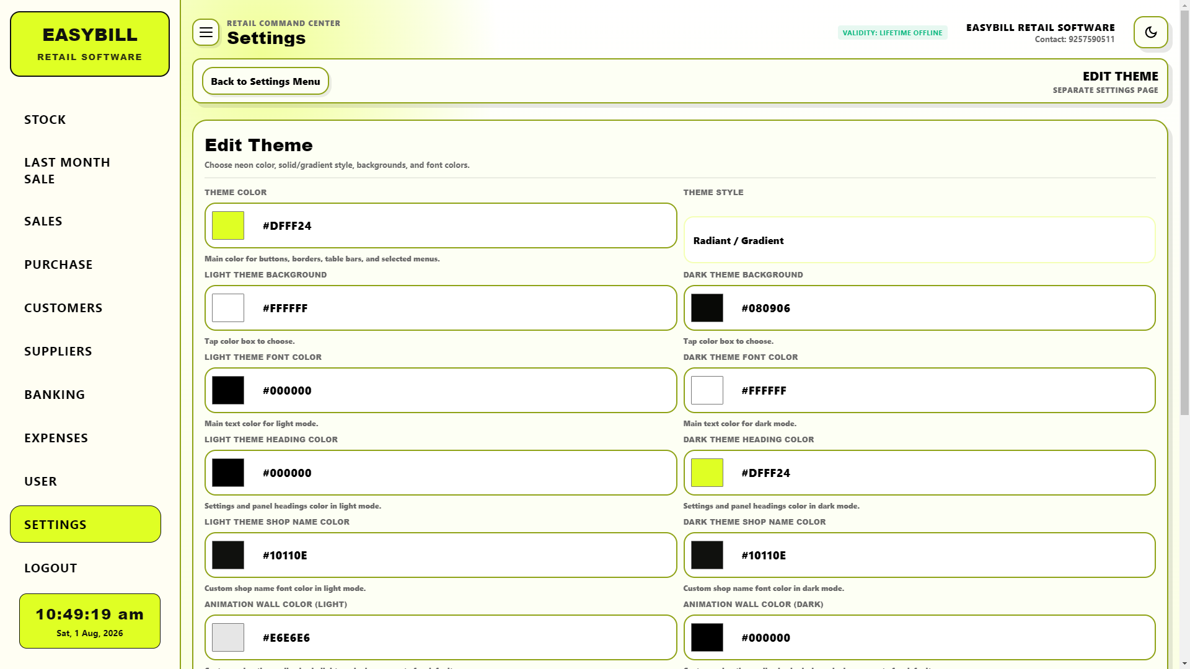The image size is (1190, 669).
Task: Open Dark Theme Font Color swatch
Action: click(x=707, y=390)
